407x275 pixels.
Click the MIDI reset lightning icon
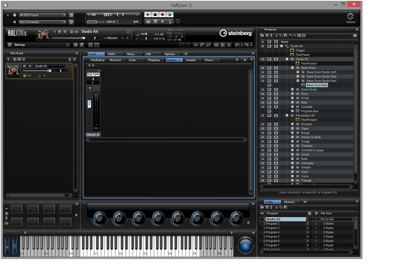coord(229,45)
